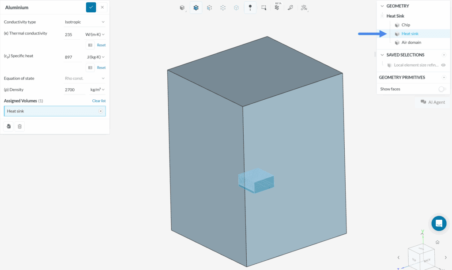Image resolution: width=452 pixels, height=270 pixels.
Task: Select the Chip volume in the tree
Action: (406, 25)
